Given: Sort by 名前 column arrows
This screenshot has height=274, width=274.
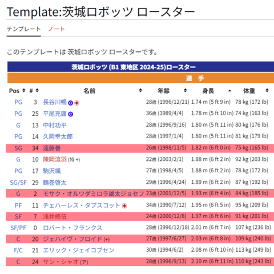Looking at the screenshot, I should (140, 90).
